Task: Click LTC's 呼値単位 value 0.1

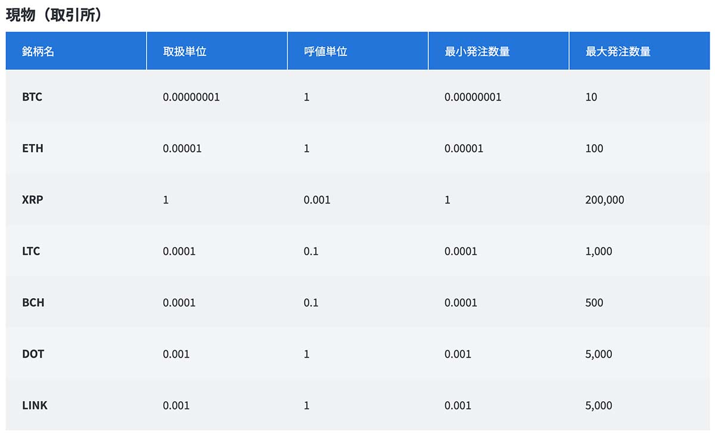Action: [311, 251]
